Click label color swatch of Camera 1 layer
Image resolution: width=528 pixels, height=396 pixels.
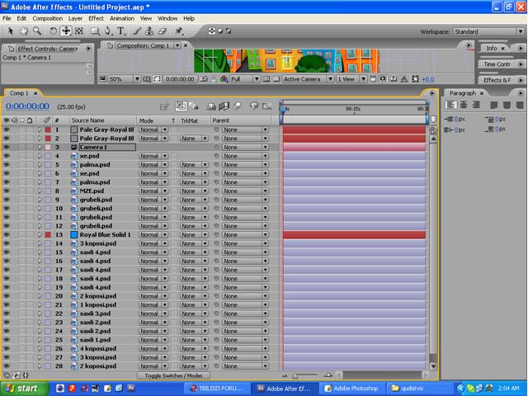click(x=48, y=147)
